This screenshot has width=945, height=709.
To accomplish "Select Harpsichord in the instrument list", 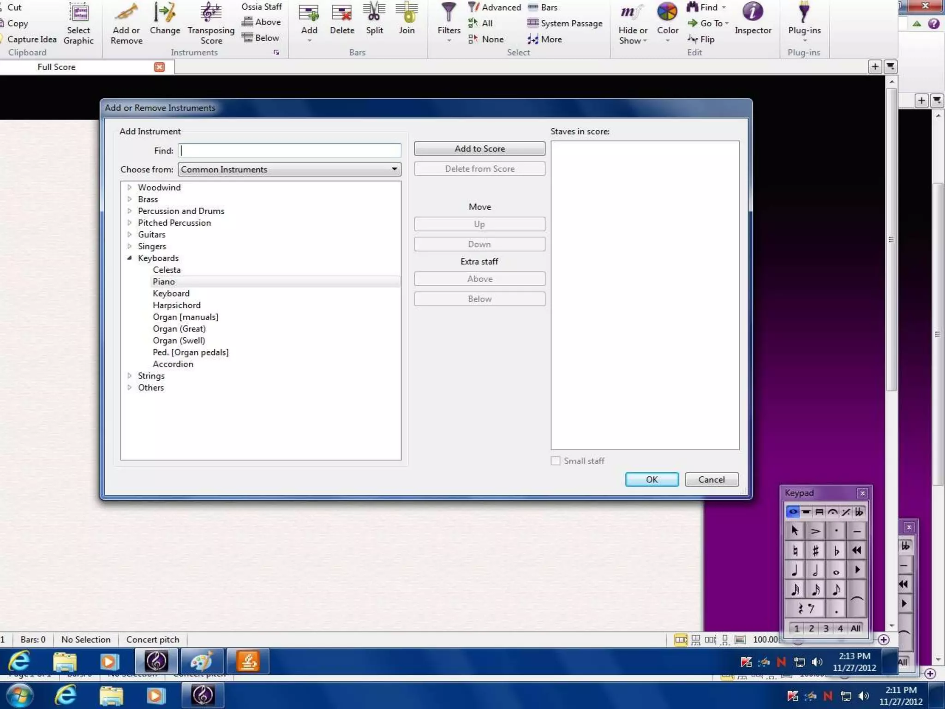I will [x=177, y=305].
